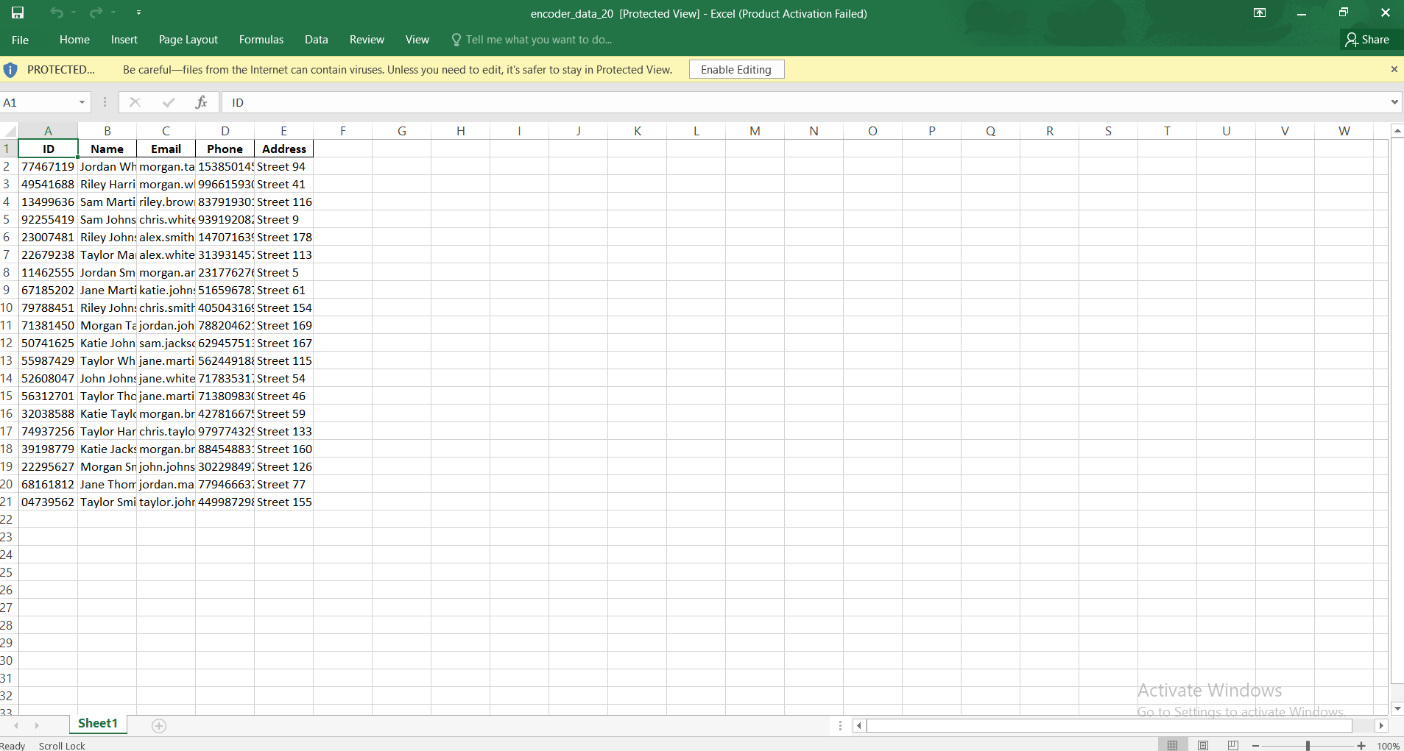1404x751 pixels.
Task: Open Customize Quick Access Toolbar dropdown
Action: tap(138, 13)
